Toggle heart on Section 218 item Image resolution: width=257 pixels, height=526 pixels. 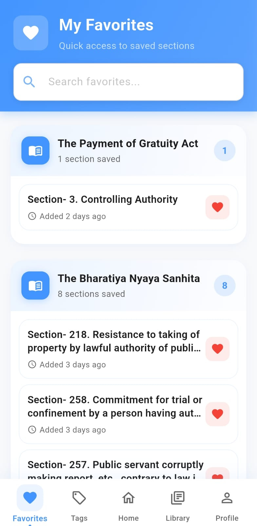click(217, 349)
